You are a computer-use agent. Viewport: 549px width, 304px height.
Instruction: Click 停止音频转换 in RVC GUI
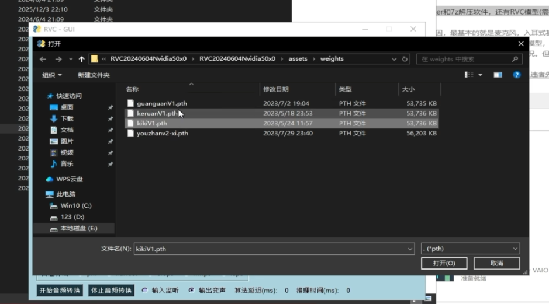(111, 291)
